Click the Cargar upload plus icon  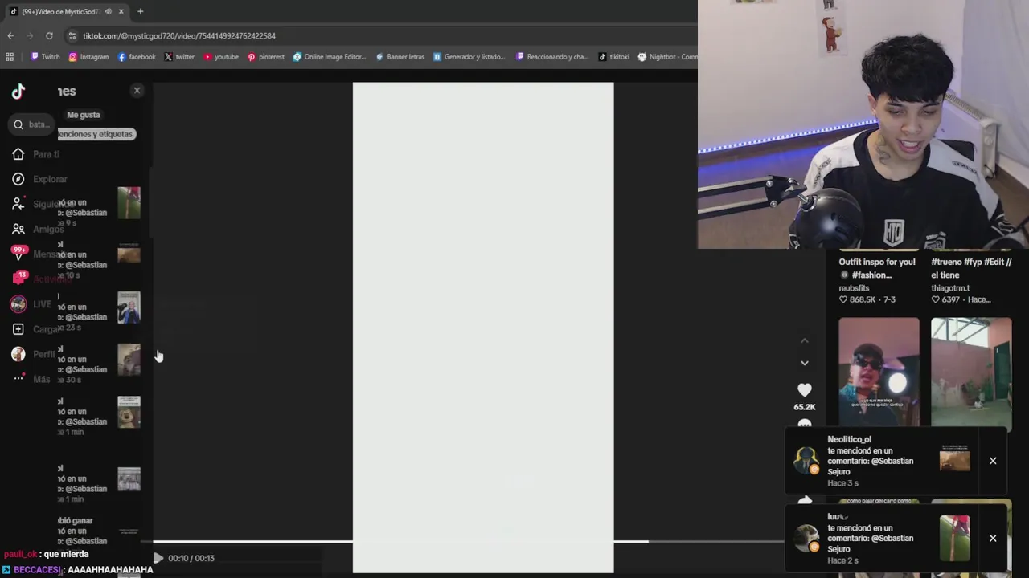tap(18, 329)
